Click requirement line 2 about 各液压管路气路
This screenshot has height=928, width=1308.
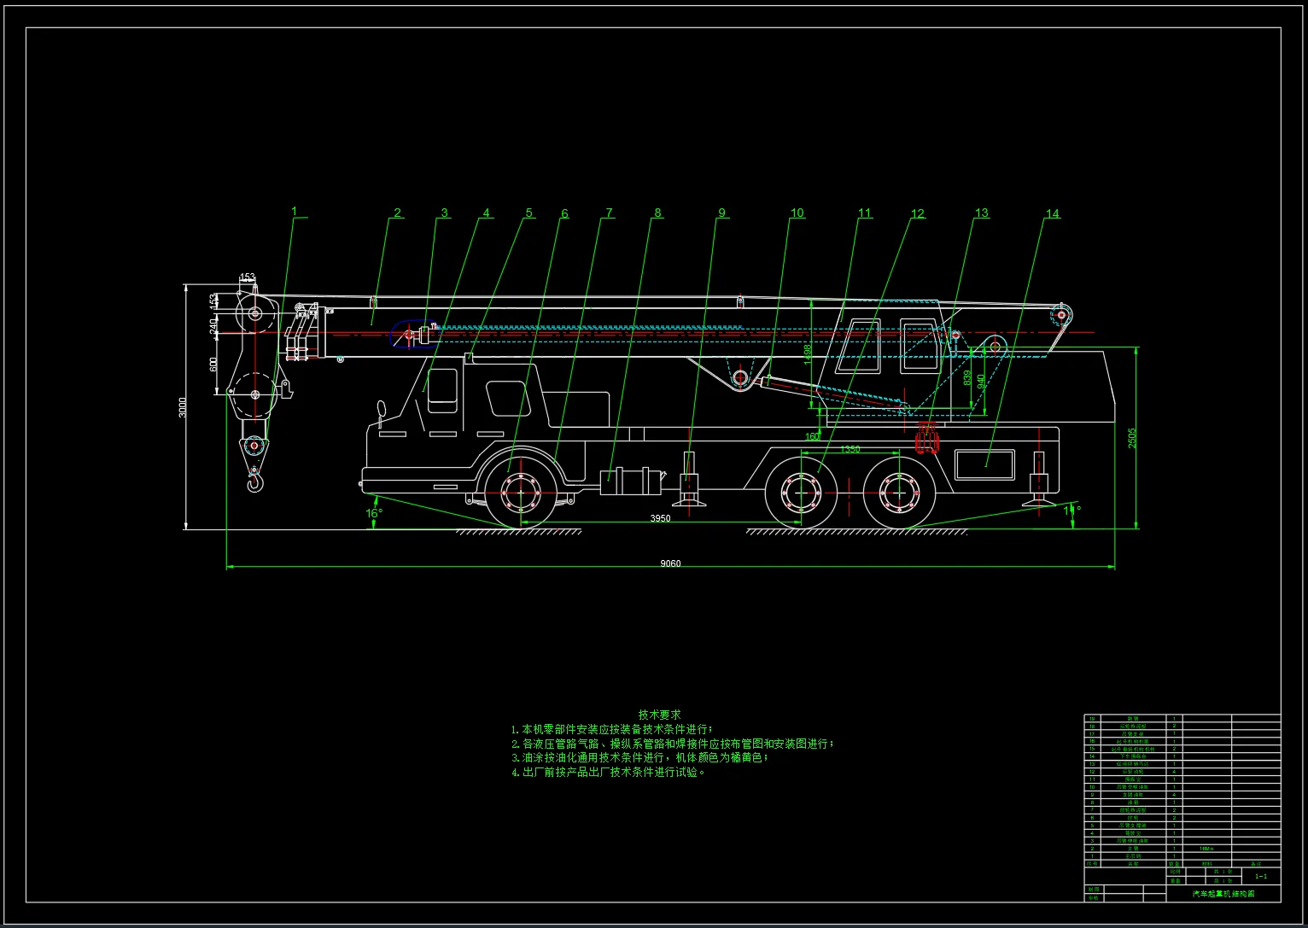[x=673, y=744]
